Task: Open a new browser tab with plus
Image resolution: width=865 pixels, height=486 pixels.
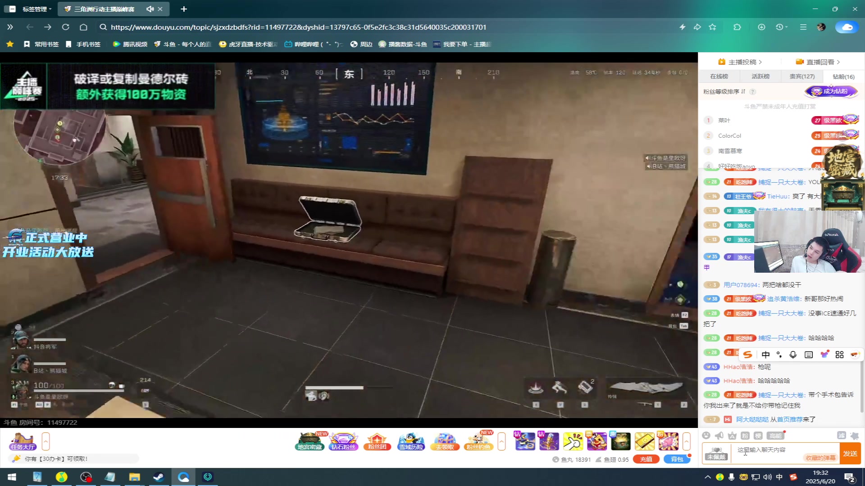Action: pyautogui.click(x=184, y=9)
